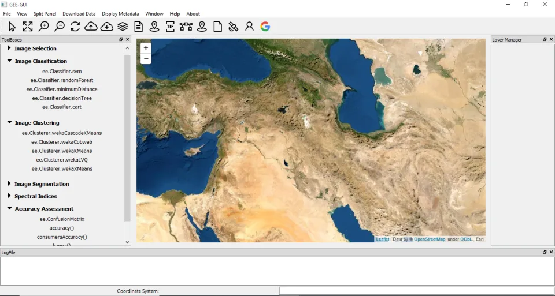Float the ToolBoxes panel
The height and width of the screenshot is (296, 555).
[121, 40]
